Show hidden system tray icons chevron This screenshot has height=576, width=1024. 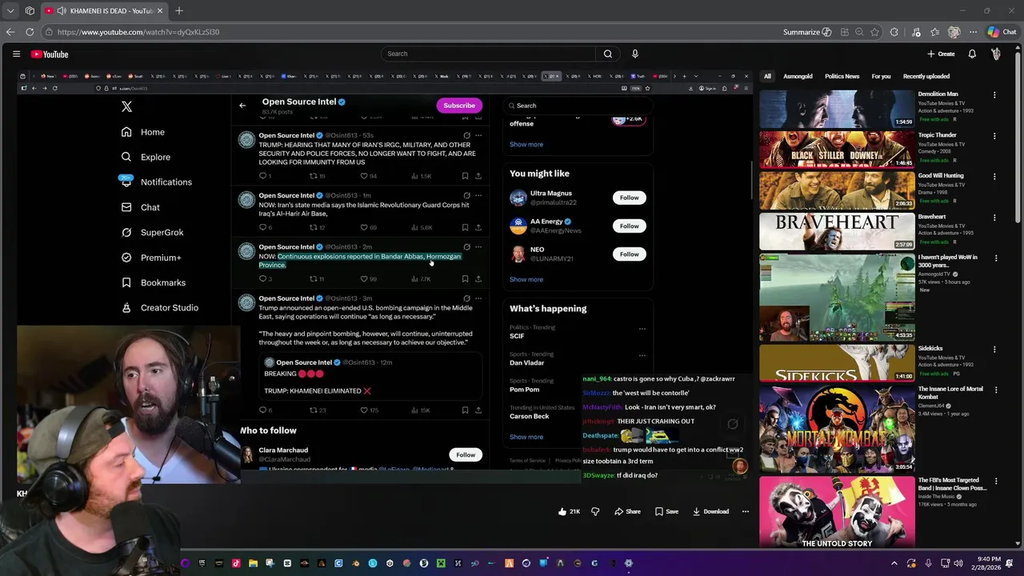click(x=894, y=563)
